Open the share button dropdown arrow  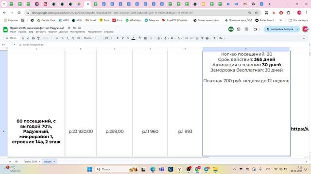coord(297,29)
